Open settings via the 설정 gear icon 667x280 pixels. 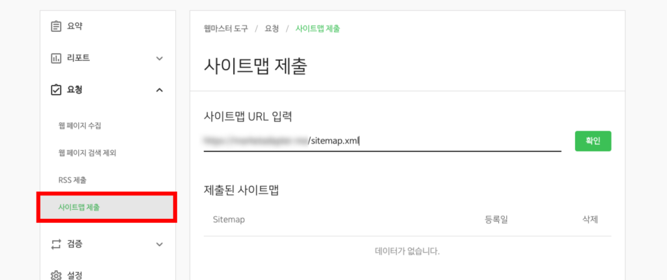click(56, 275)
